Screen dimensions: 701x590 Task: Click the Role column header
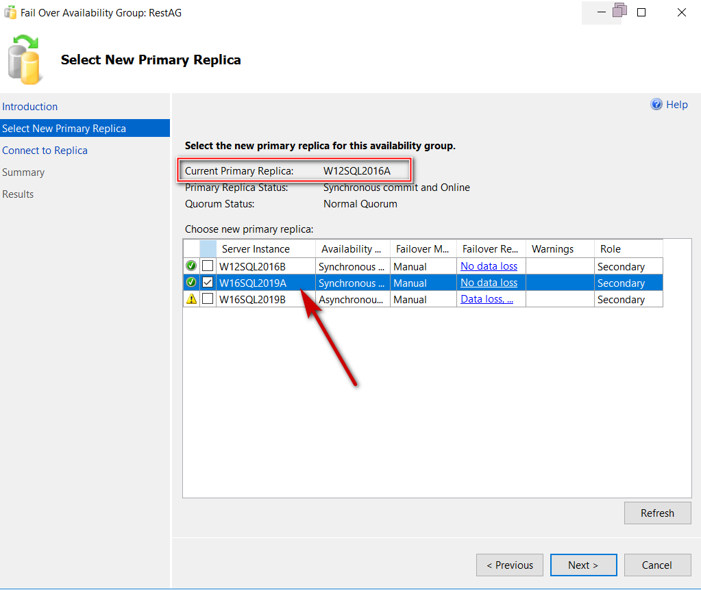click(611, 249)
